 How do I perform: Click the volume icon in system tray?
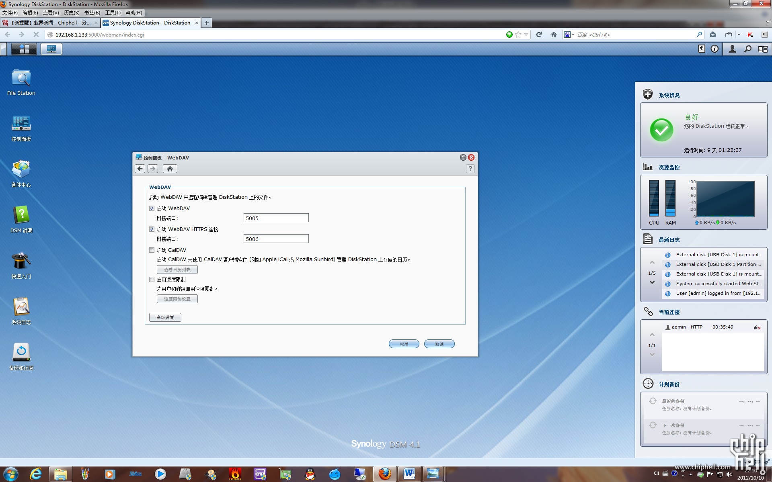point(729,474)
